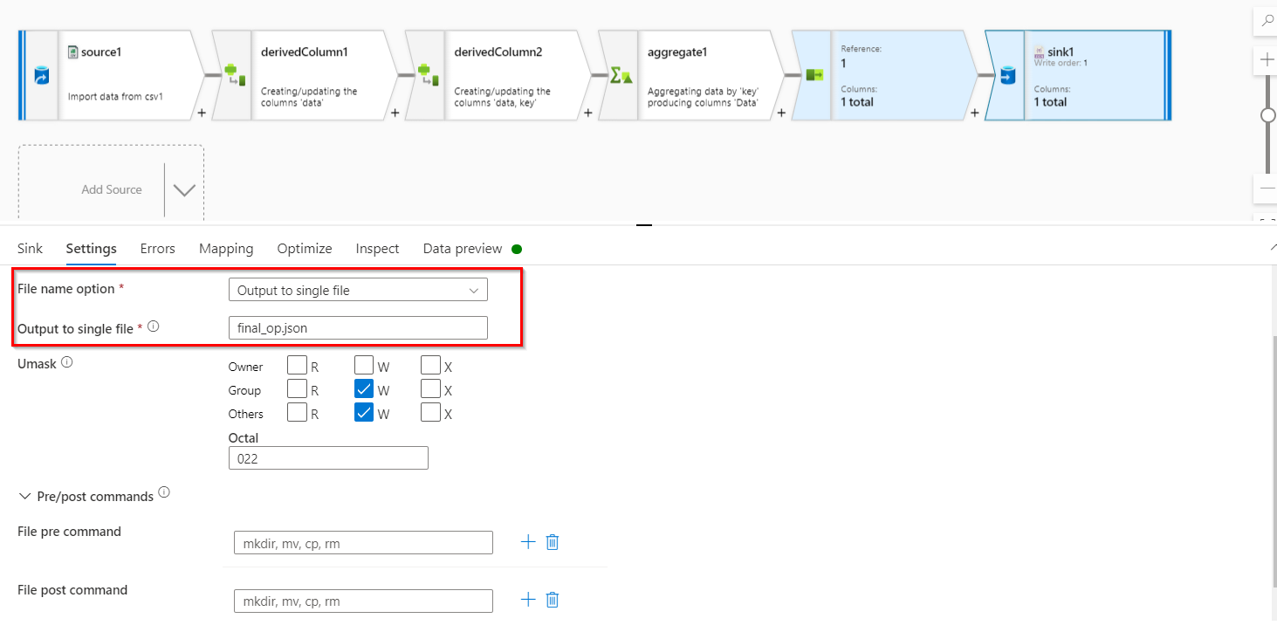The width and height of the screenshot is (1277, 639).
Task: Click info icon beside Pre/post commands
Action: [x=164, y=493]
